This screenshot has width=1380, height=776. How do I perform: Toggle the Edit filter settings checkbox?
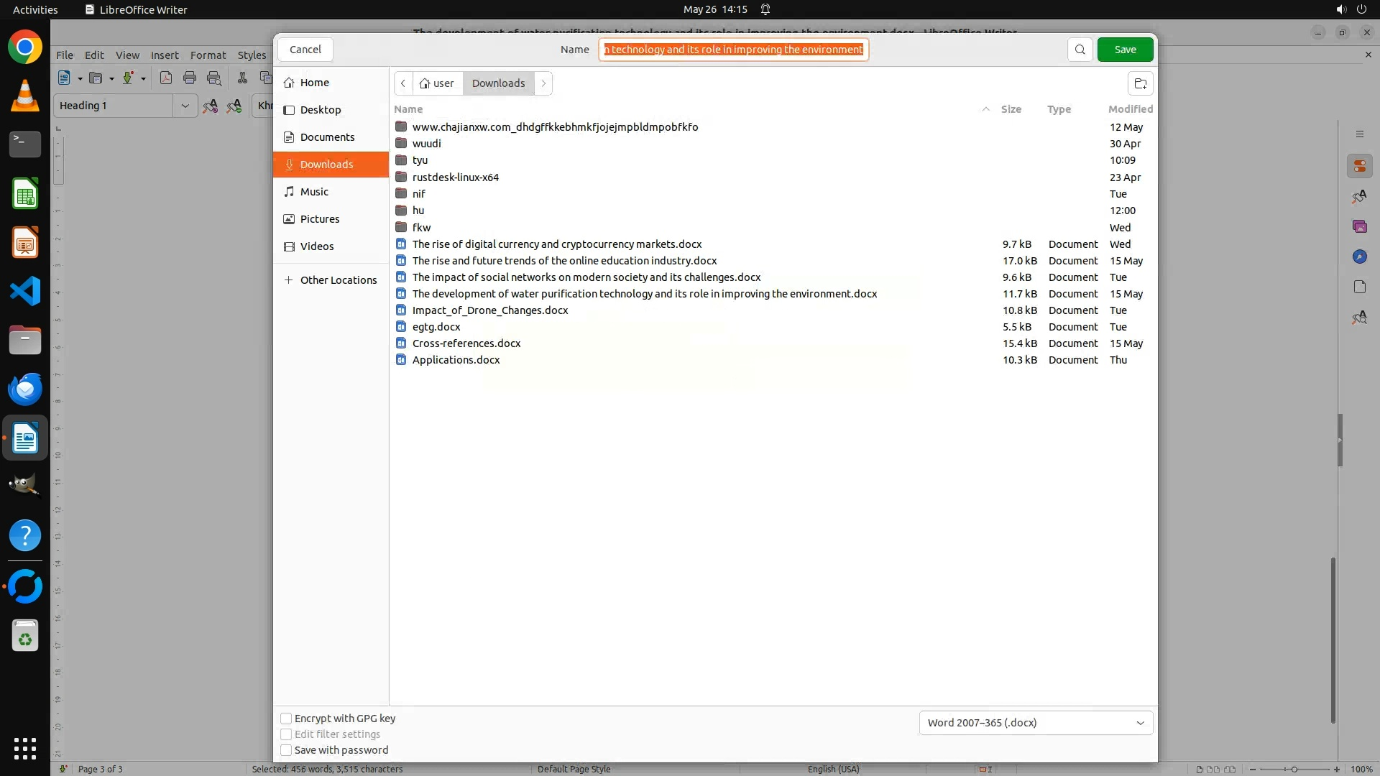click(x=286, y=734)
